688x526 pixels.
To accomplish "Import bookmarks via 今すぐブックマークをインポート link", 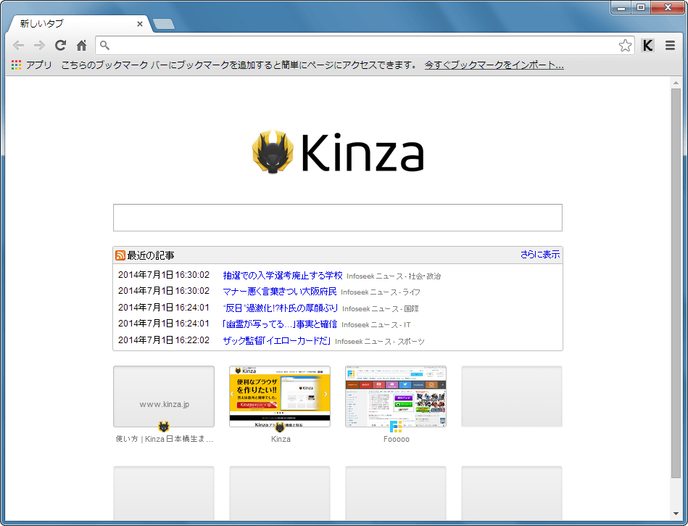I will pos(494,65).
